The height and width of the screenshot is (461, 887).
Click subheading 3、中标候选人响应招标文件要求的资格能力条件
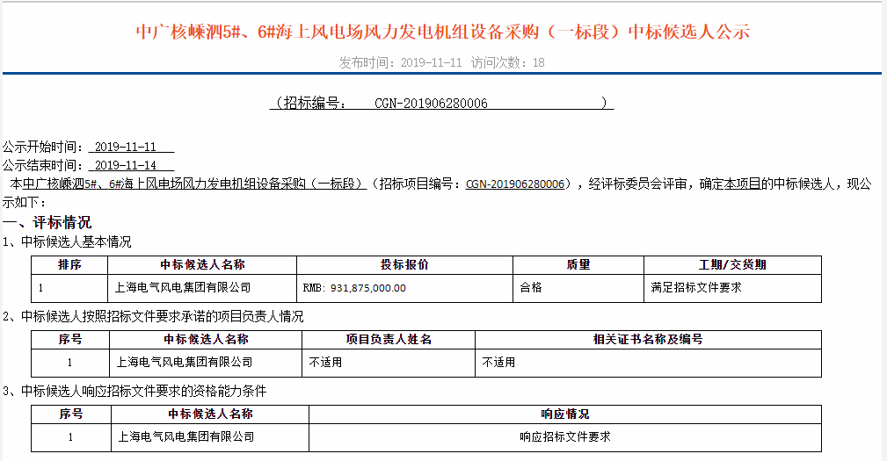point(135,391)
